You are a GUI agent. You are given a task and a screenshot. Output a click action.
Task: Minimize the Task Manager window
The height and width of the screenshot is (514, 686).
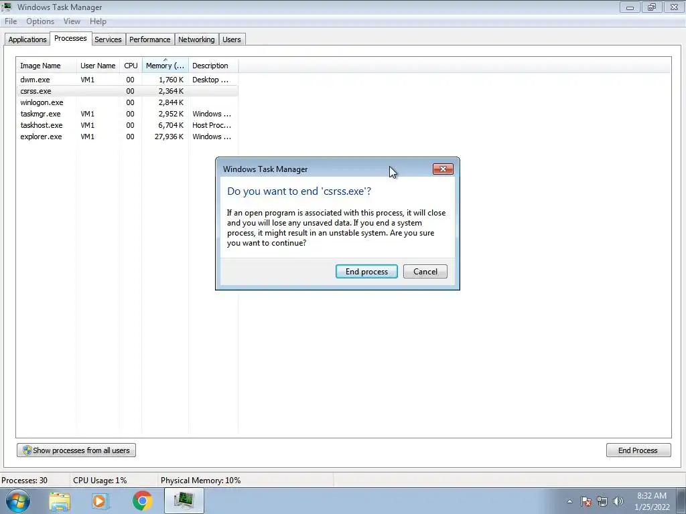[x=630, y=7]
